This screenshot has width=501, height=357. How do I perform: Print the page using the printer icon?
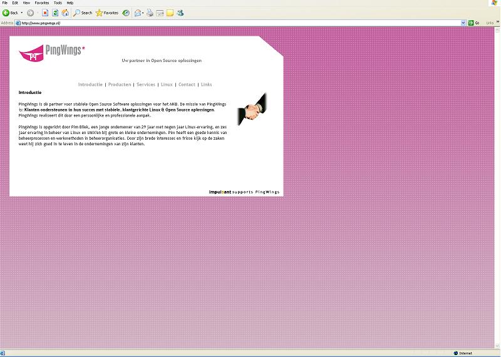click(150, 13)
